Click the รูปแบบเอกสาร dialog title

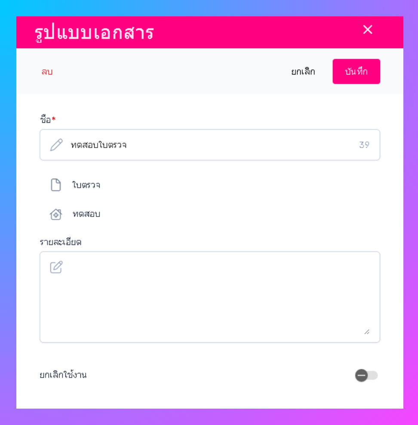(x=94, y=33)
